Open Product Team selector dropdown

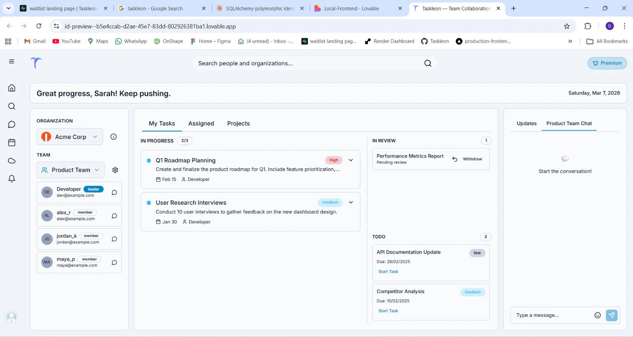(x=71, y=170)
